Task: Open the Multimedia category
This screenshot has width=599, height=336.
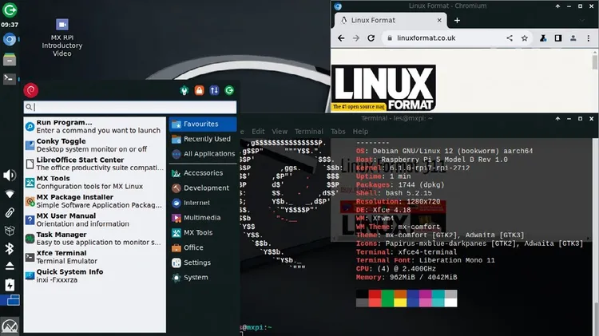Action: coord(203,218)
